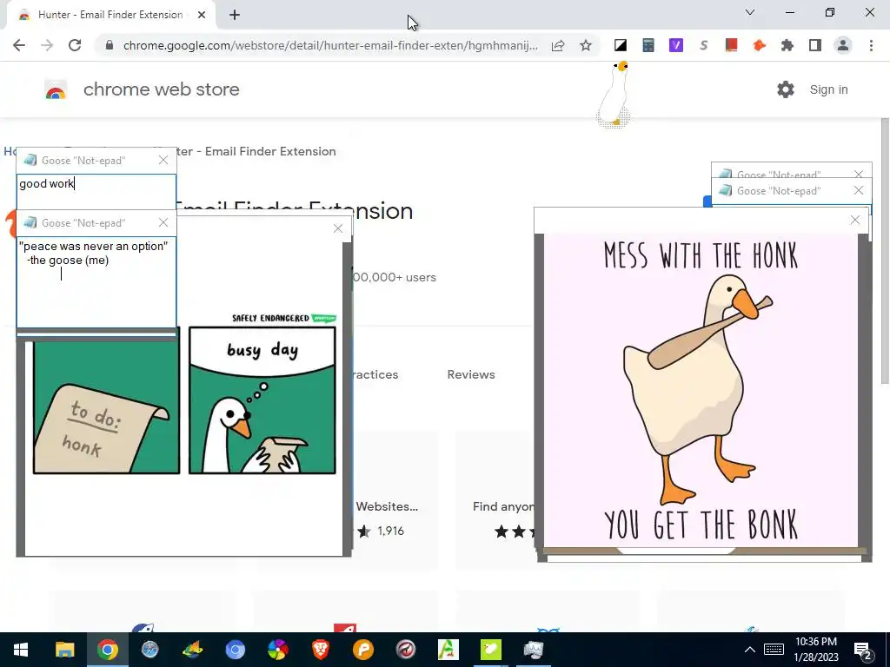Open the red book extension icon
This screenshot has width=890, height=667.
pos(731,45)
